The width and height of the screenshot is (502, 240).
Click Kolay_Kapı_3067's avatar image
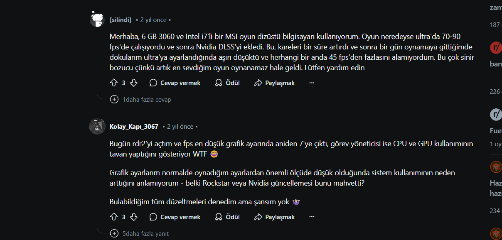coord(97,126)
